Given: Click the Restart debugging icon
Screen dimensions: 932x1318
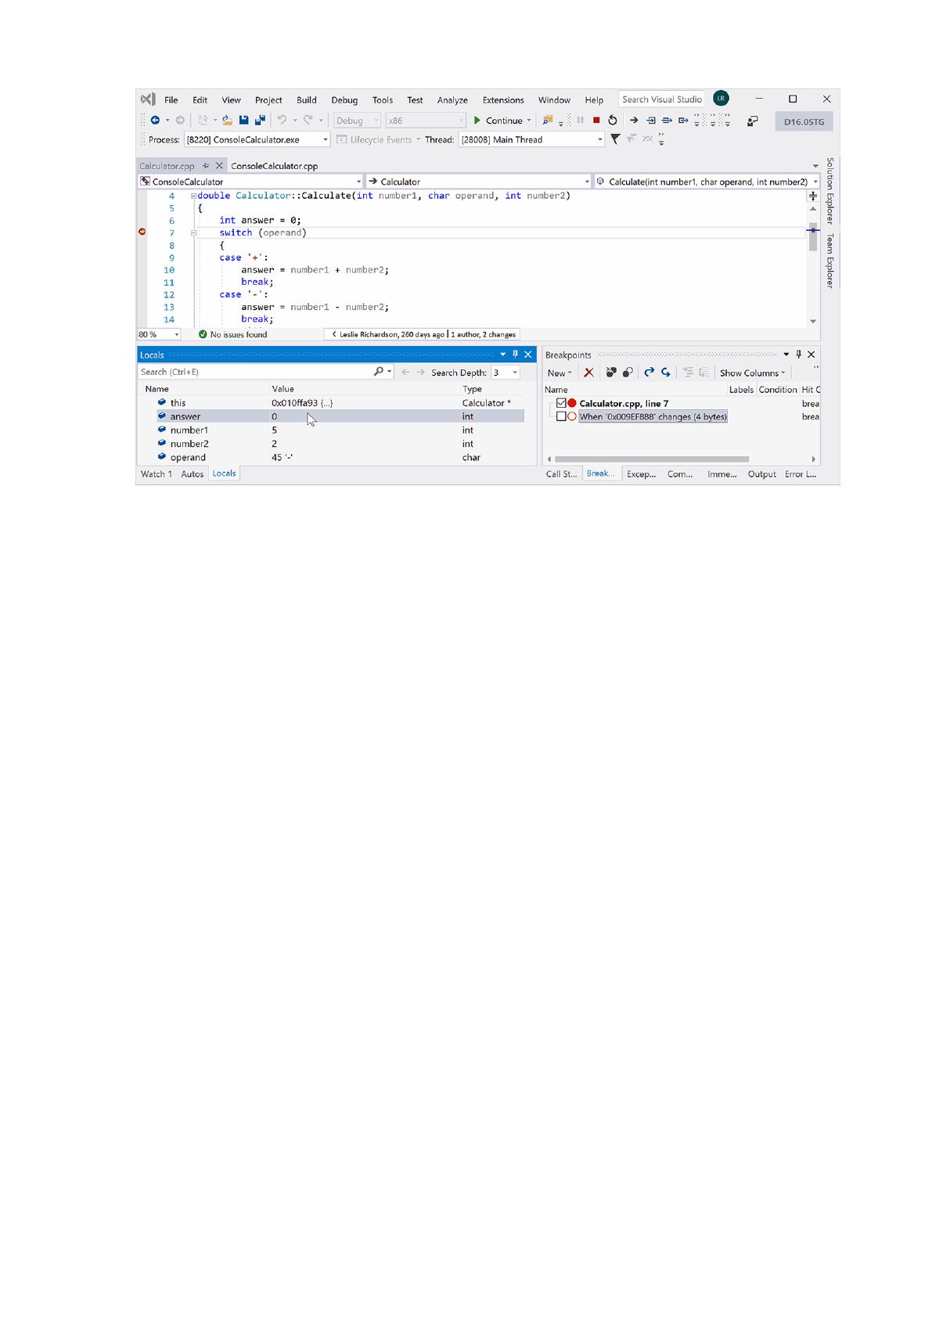Looking at the screenshot, I should 613,121.
